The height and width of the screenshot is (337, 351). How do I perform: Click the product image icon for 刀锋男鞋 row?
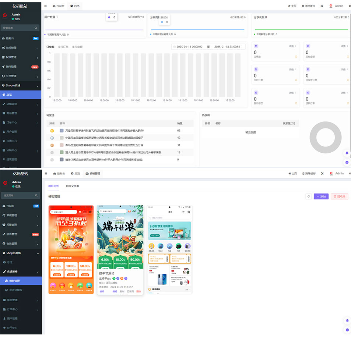click(62, 131)
